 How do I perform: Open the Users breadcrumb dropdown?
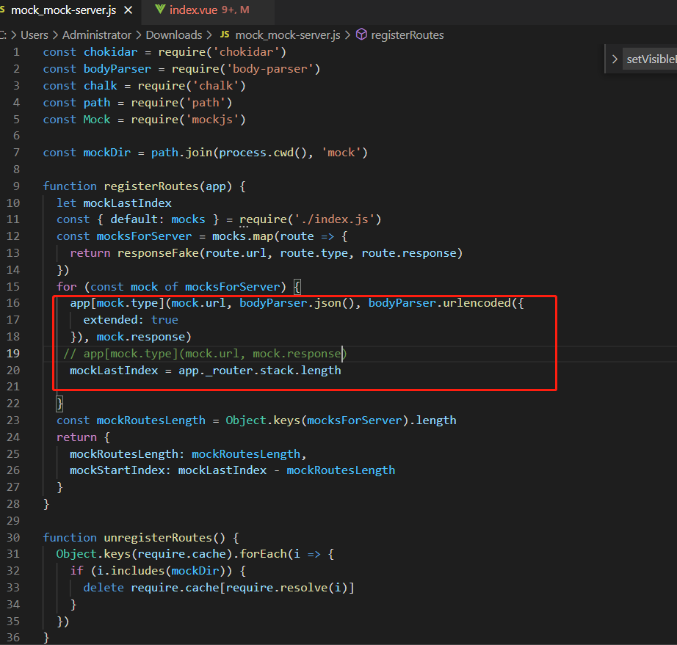34,34
